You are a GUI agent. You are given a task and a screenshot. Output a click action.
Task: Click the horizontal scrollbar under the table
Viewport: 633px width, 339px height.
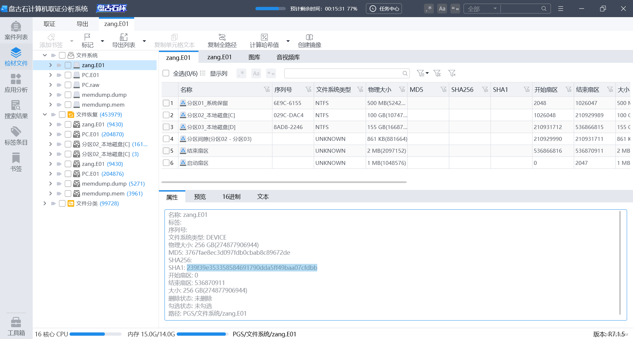(284, 182)
